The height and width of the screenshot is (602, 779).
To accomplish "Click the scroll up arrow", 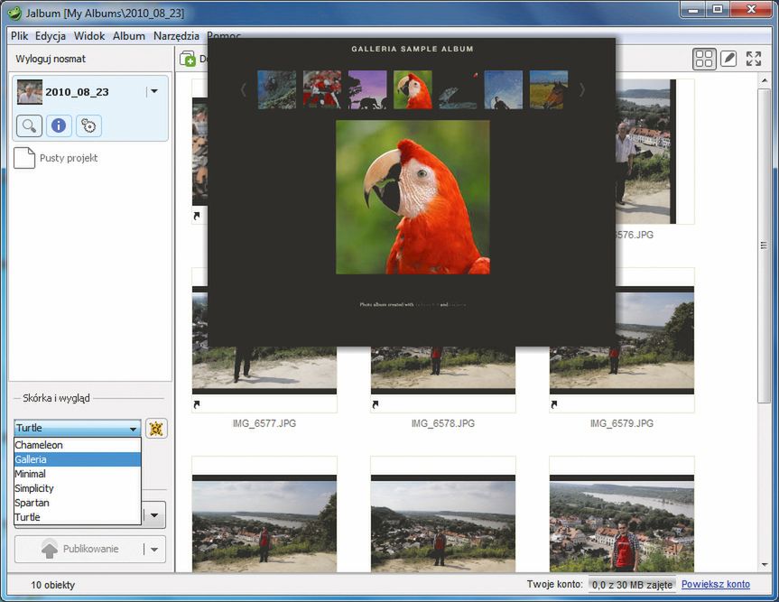I will (x=764, y=80).
